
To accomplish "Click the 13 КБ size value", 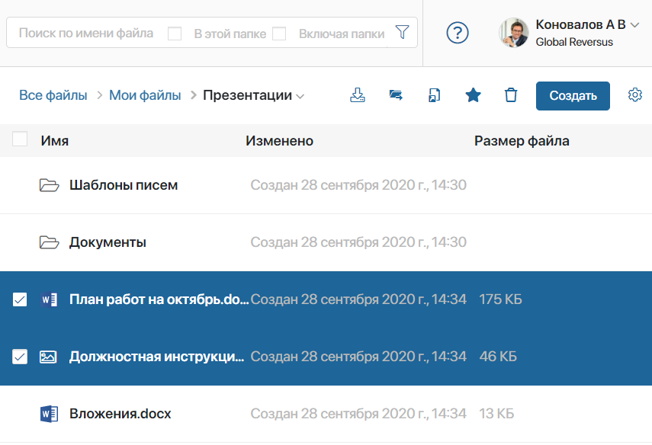I will pyautogui.click(x=496, y=414).
